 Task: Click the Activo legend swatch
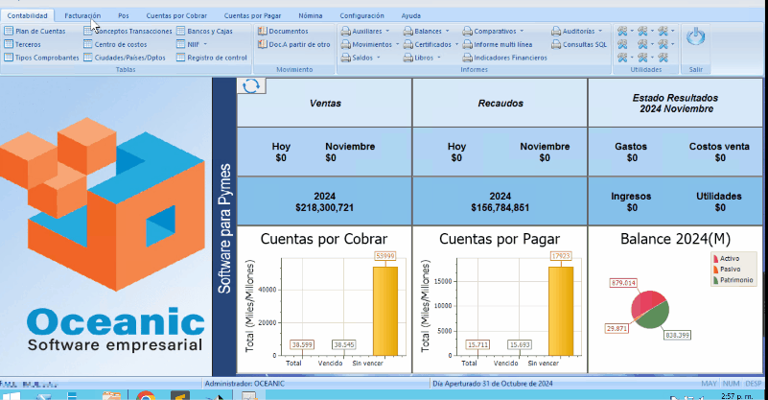[x=715, y=258]
